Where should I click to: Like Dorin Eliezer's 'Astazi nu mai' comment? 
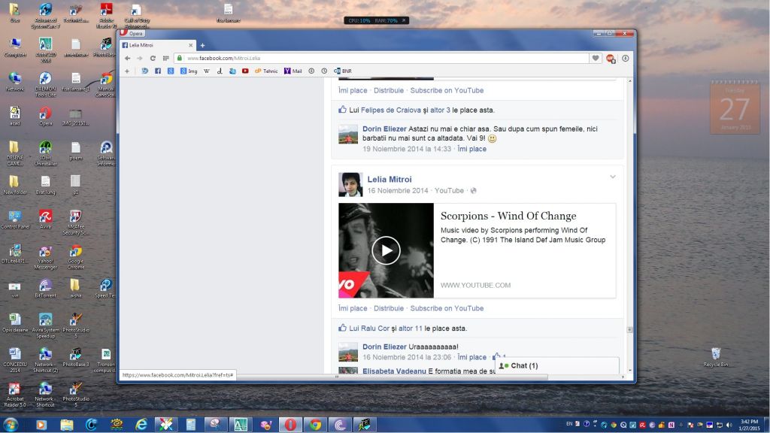[472, 149]
